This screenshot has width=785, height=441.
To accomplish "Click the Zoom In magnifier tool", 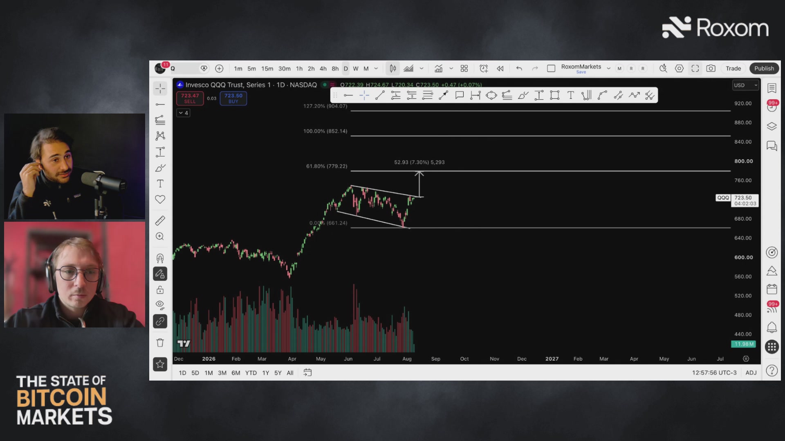I will pos(160,236).
